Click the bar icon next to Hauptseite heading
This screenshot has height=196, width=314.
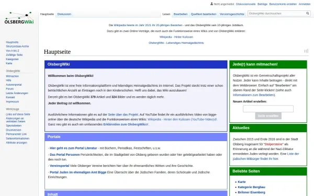[x=306, y=51]
